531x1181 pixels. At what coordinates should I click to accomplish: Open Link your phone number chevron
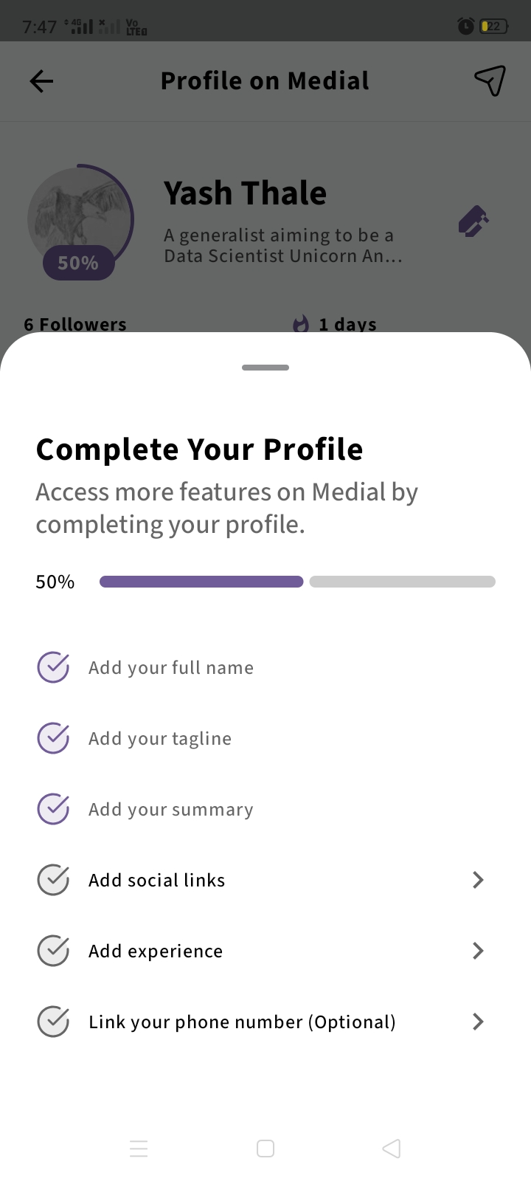point(478,1022)
